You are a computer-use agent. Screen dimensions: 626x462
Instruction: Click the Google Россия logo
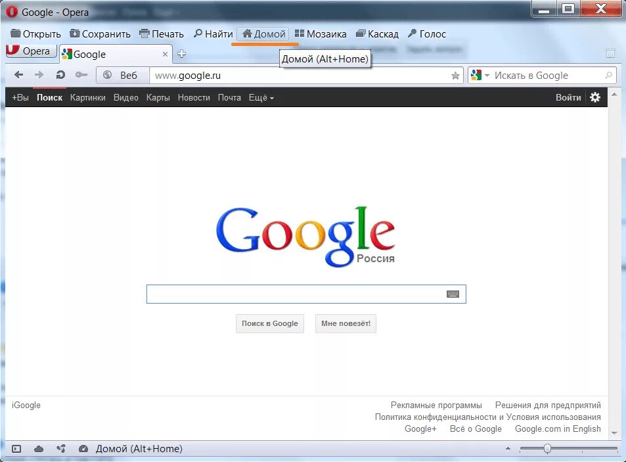(x=305, y=237)
